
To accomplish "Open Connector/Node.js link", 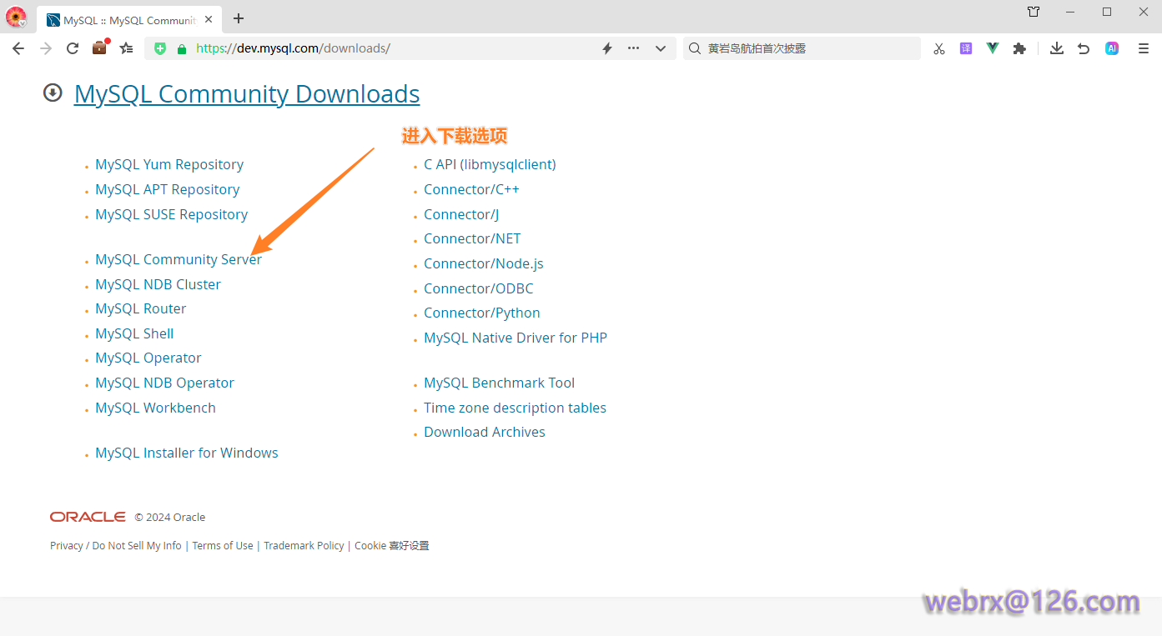I will 484,264.
